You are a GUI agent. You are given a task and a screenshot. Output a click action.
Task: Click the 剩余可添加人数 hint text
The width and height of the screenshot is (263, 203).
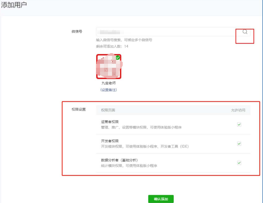point(112,46)
